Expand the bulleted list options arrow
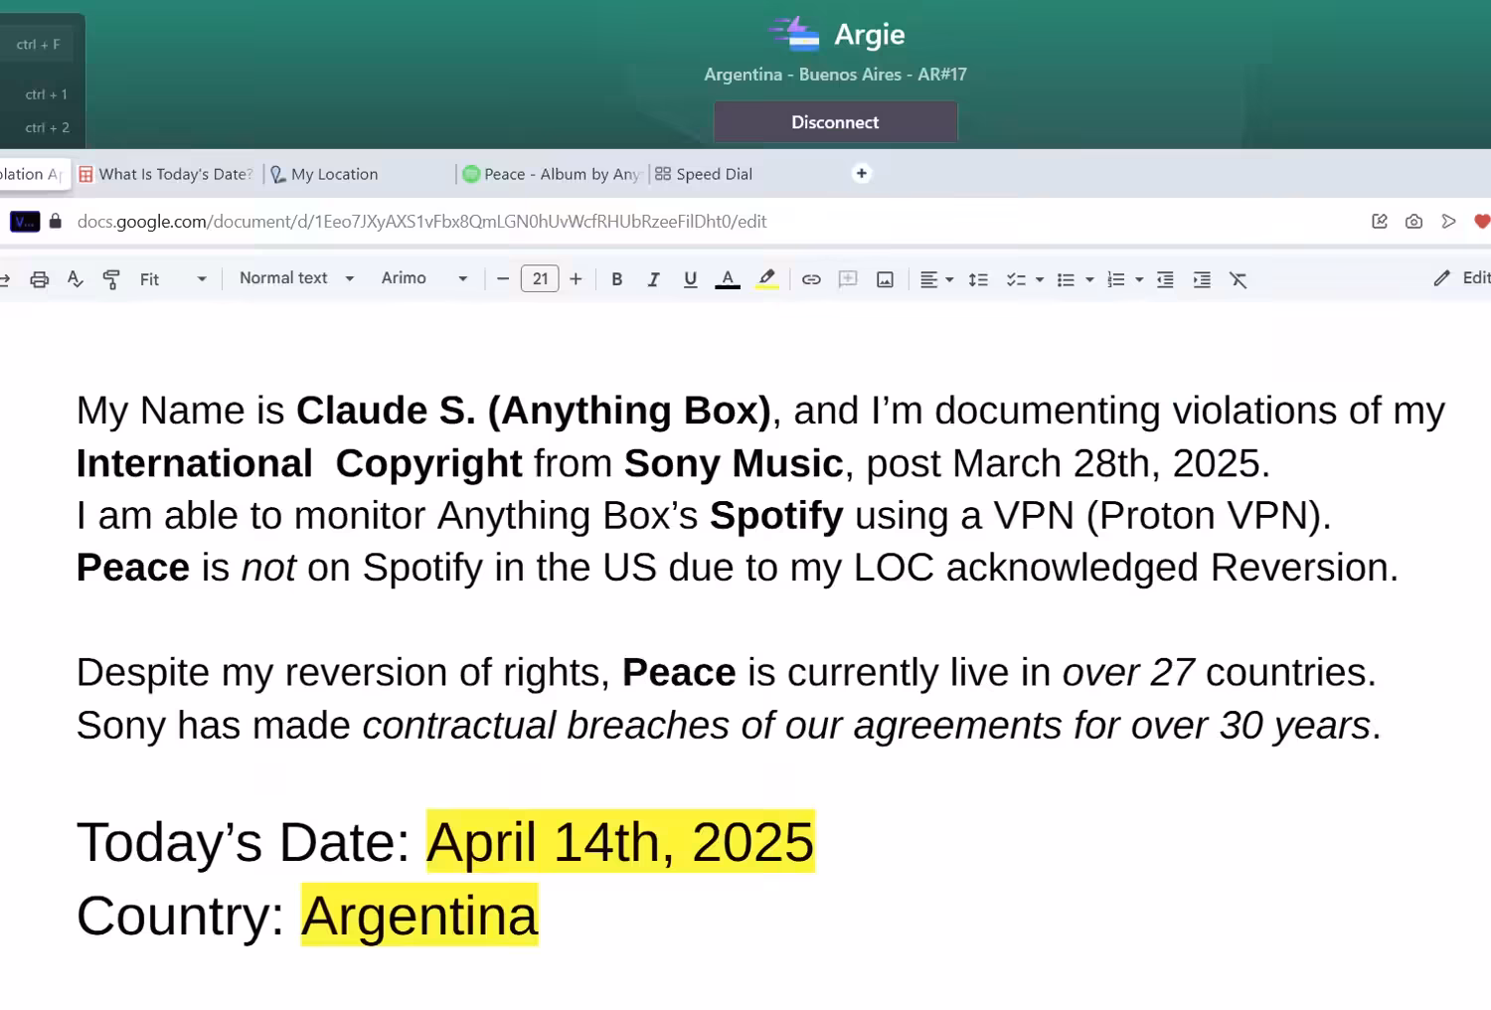 [x=1089, y=280]
